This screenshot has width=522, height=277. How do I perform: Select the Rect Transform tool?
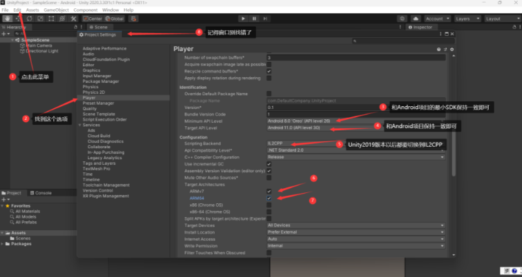pyautogui.click(x=52, y=19)
